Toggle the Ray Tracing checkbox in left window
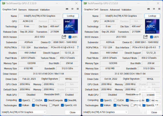The image size is (163, 116). click(33, 105)
